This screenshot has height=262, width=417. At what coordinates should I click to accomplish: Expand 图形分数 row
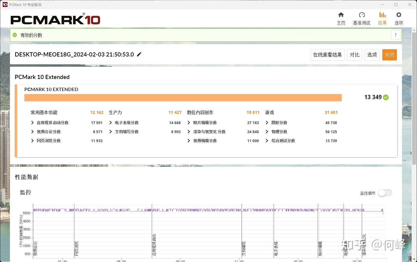pyautogui.click(x=267, y=123)
